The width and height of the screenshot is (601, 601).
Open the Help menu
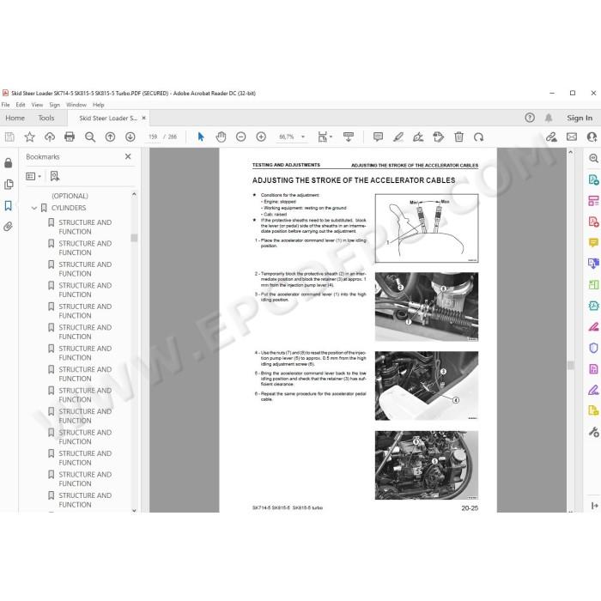(x=98, y=105)
